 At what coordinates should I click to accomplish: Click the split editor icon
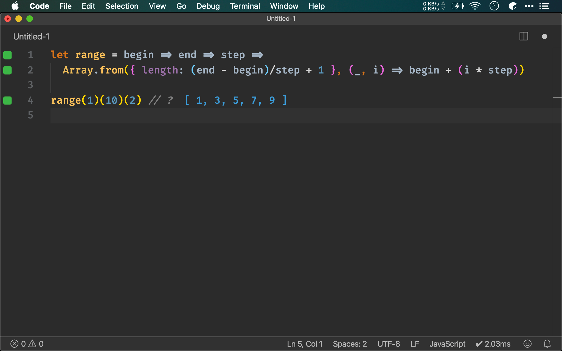click(524, 36)
